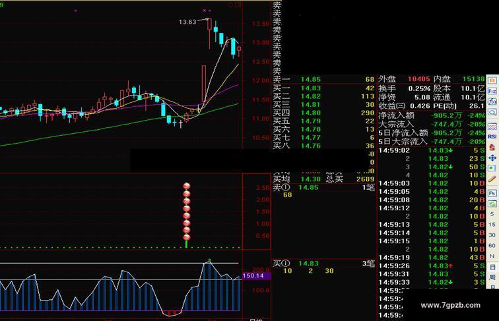Image resolution: width=499 pixels, height=321 pixels.
Task: Click the top orange page icon in sidebar
Action: tap(492, 80)
